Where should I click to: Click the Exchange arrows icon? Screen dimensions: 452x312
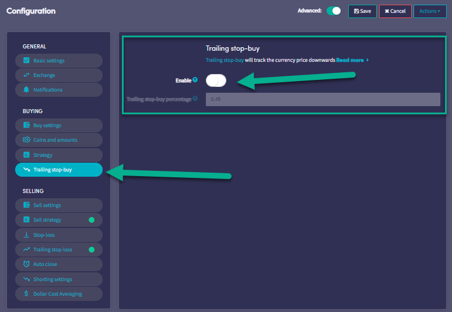26,75
